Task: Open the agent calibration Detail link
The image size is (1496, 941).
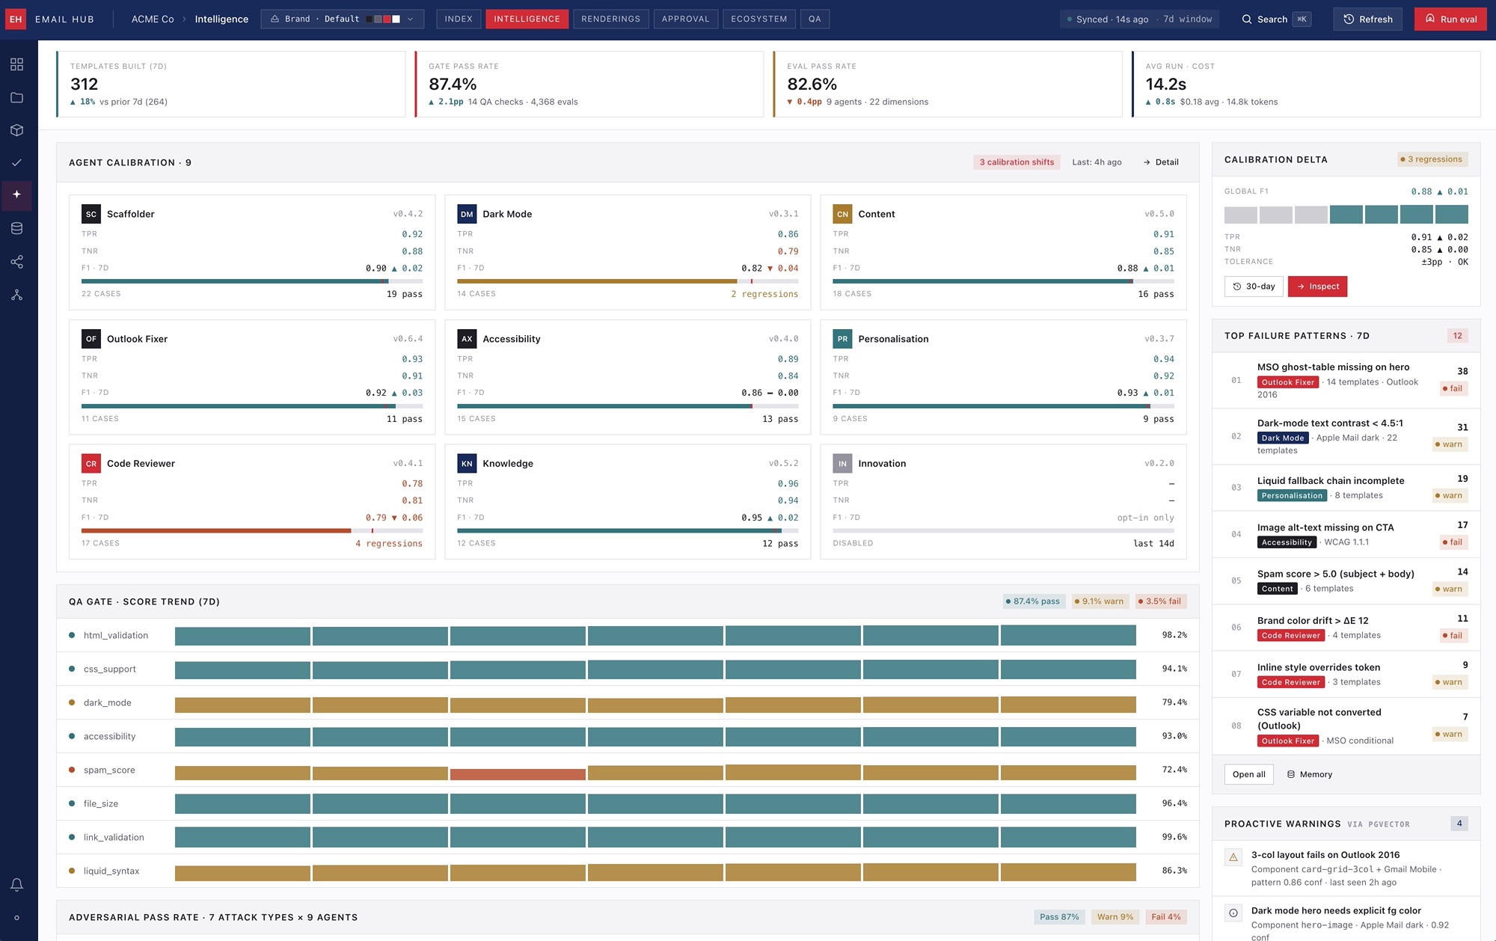Action: [x=1161, y=162]
